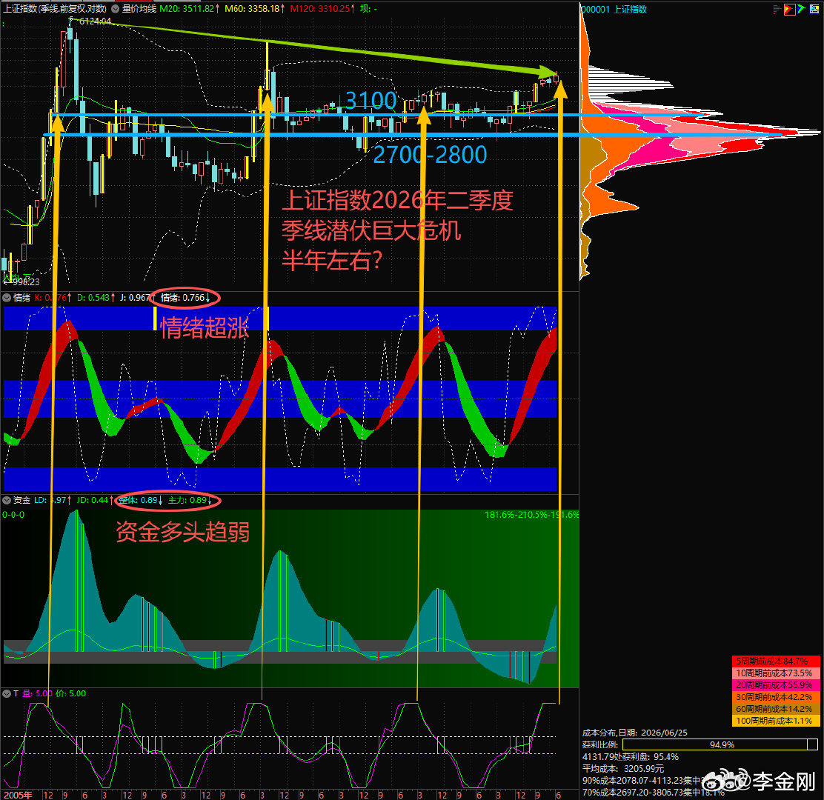Screen dimensions: 824x800
Task: Pick the 5周期前成本84.7% red swatch
Action: [x=776, y=661]
